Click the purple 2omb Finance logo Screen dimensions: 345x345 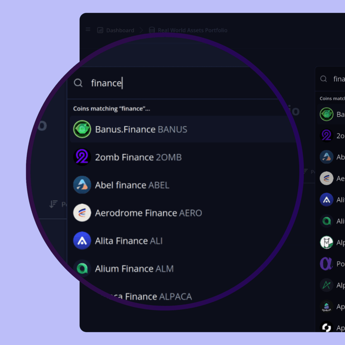click(82, 157)
